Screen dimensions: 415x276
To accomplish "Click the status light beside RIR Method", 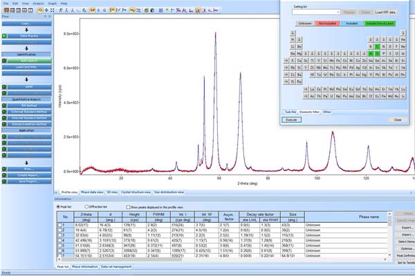I will (4, 106).
